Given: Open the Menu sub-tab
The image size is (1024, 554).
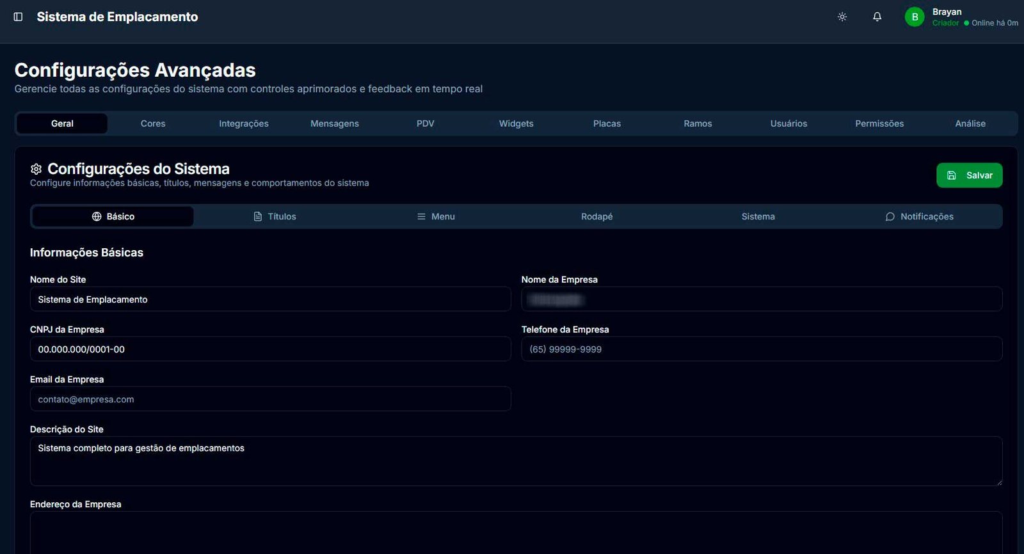Looking at the screenshot, I should point(436,217).
